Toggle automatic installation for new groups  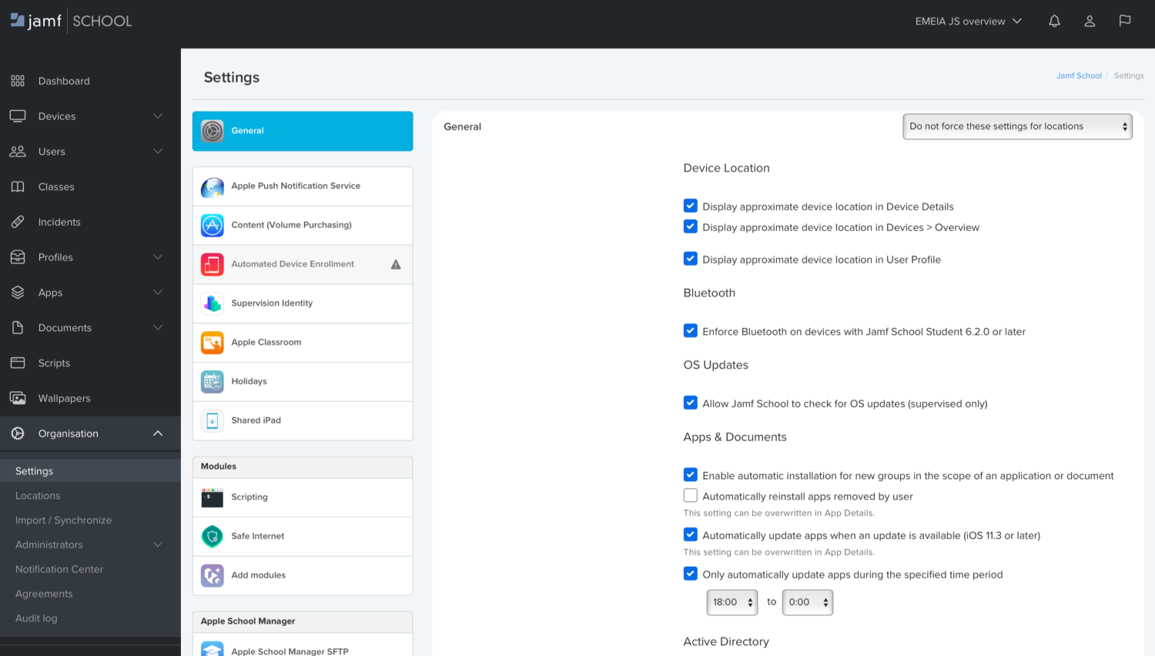[x=691, y=475]
